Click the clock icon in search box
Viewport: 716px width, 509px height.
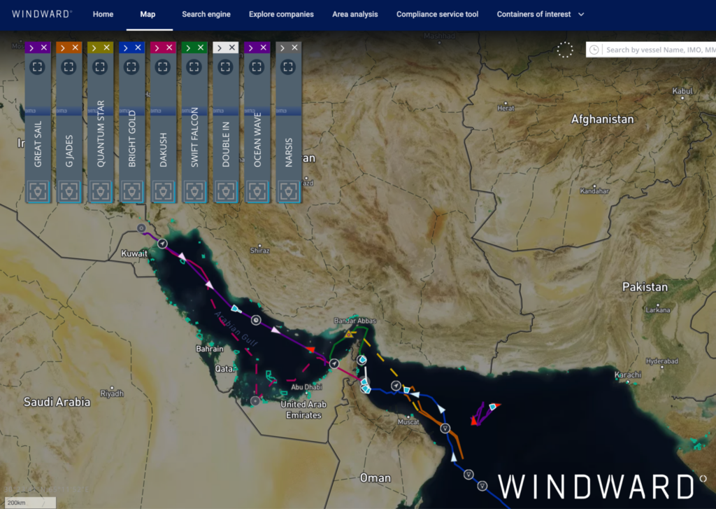point(594,50)
